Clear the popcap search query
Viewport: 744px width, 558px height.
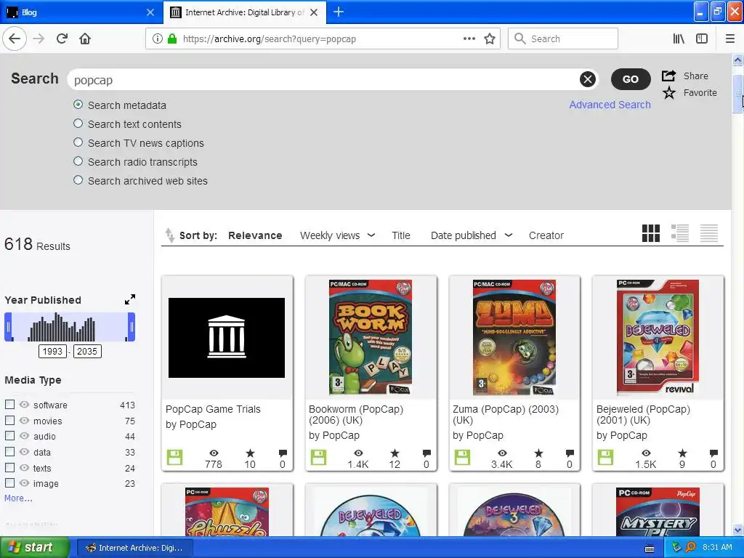click(x=587, y=79)
